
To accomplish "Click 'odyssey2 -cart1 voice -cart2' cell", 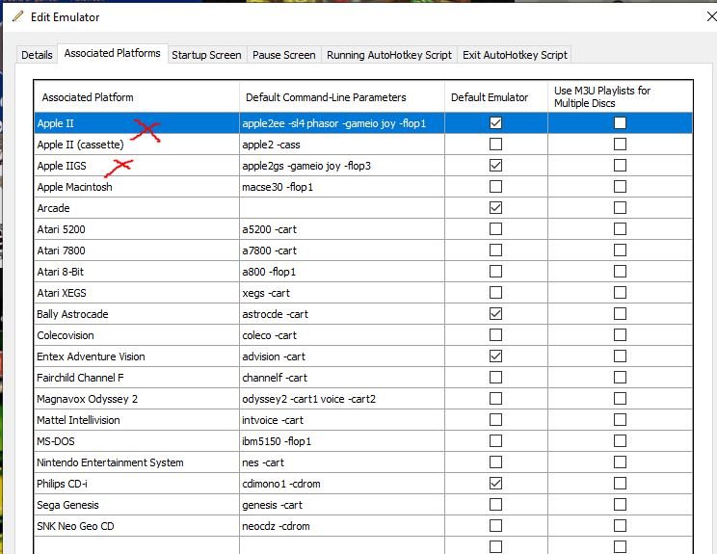I will (x=341, y=399).
